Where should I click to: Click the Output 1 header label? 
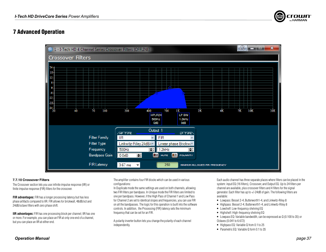[155, 130]
